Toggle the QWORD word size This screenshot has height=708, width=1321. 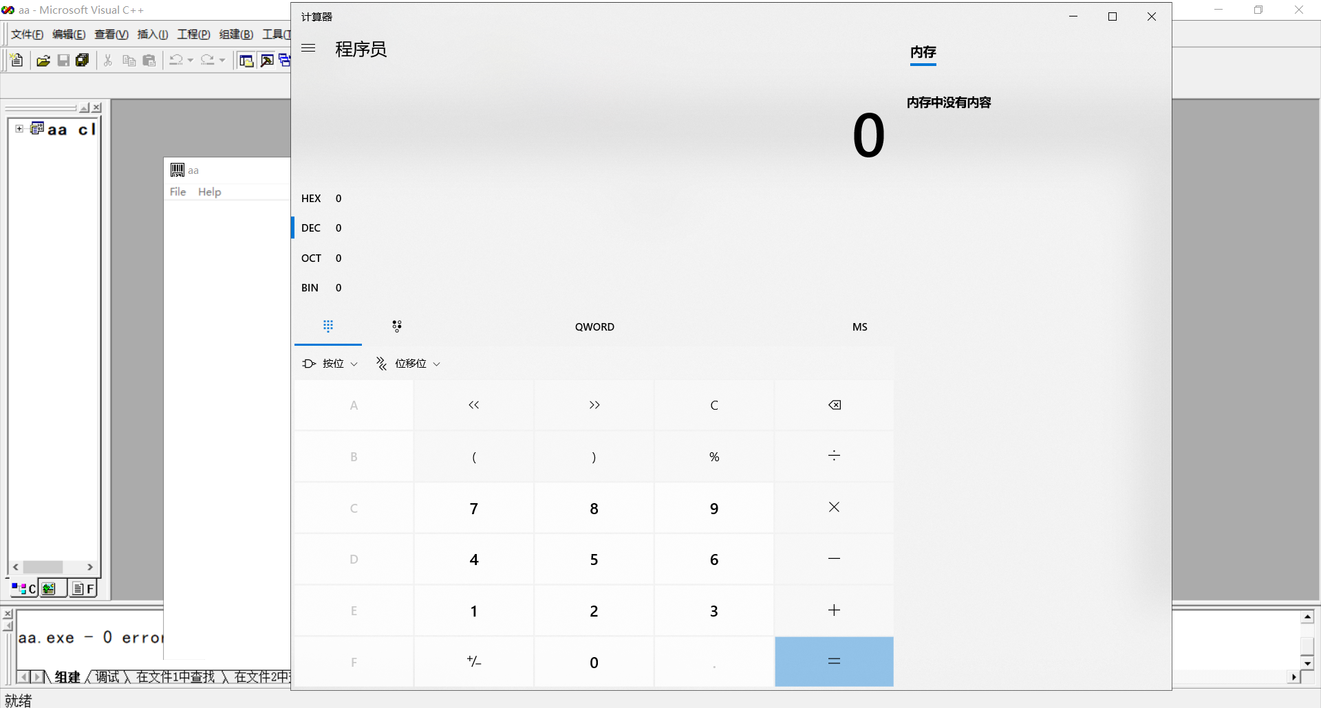(594, 327)
